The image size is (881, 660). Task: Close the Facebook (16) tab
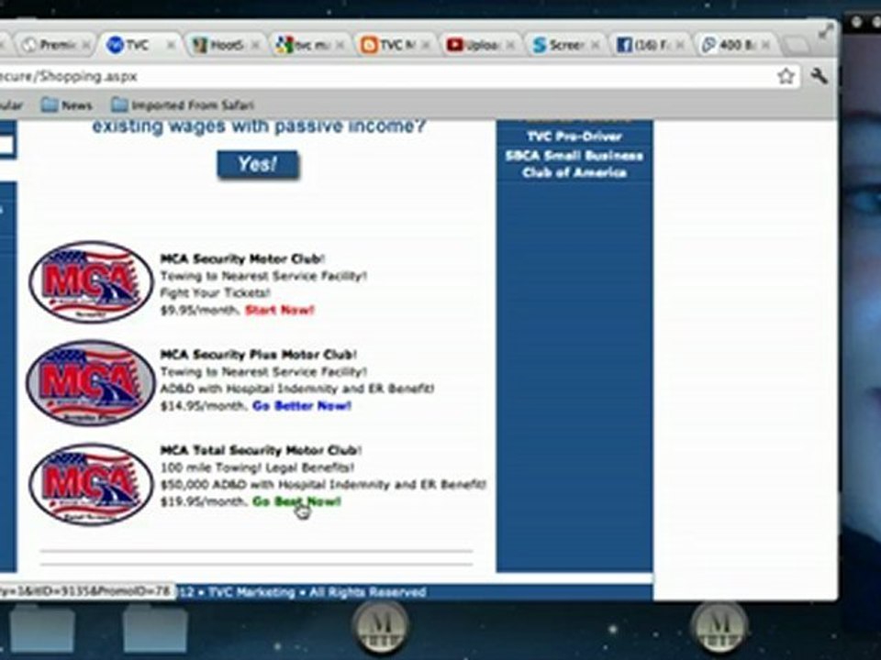(x=680, y=46)
